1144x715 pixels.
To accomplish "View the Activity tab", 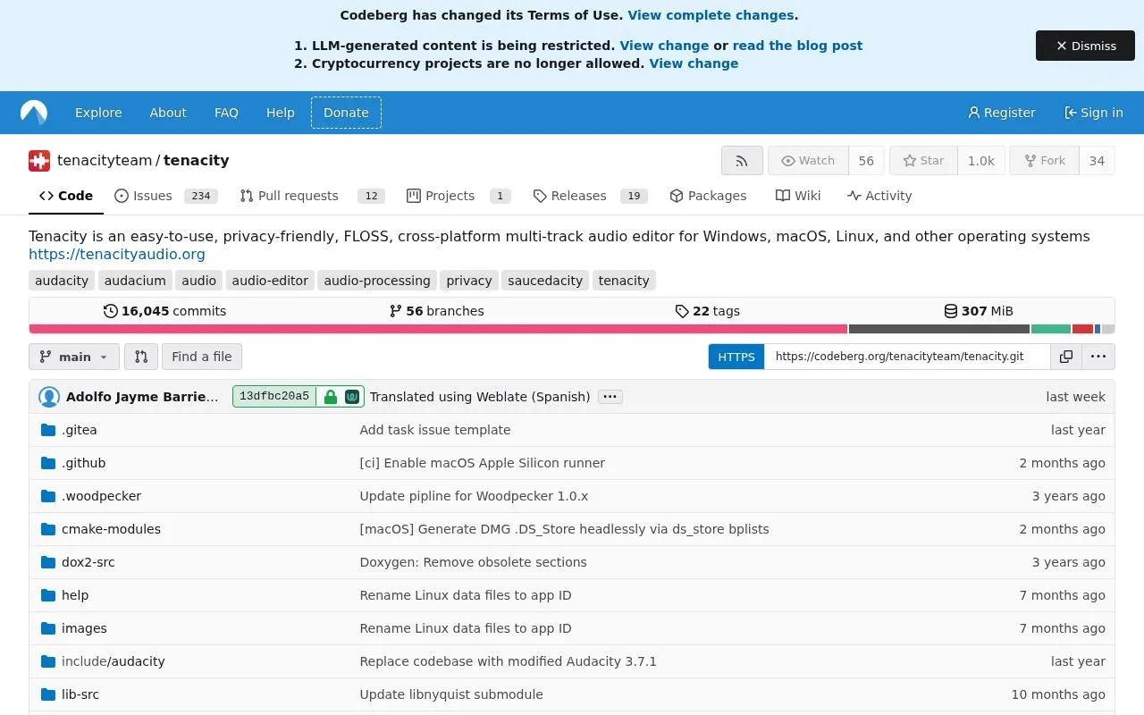I will click(879, 196).
